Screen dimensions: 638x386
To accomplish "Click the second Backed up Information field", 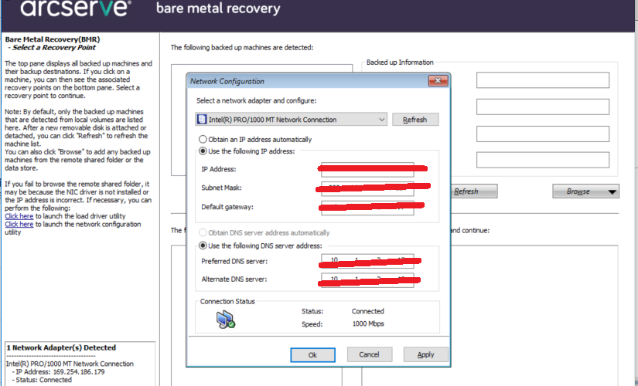I will 543,107.
